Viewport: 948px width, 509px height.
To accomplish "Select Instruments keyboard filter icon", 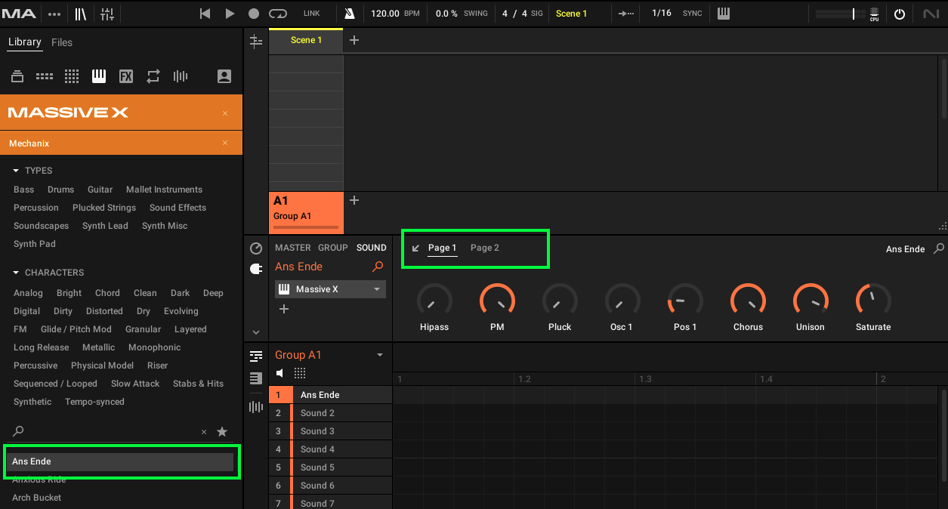I will [x=99, y=76].
